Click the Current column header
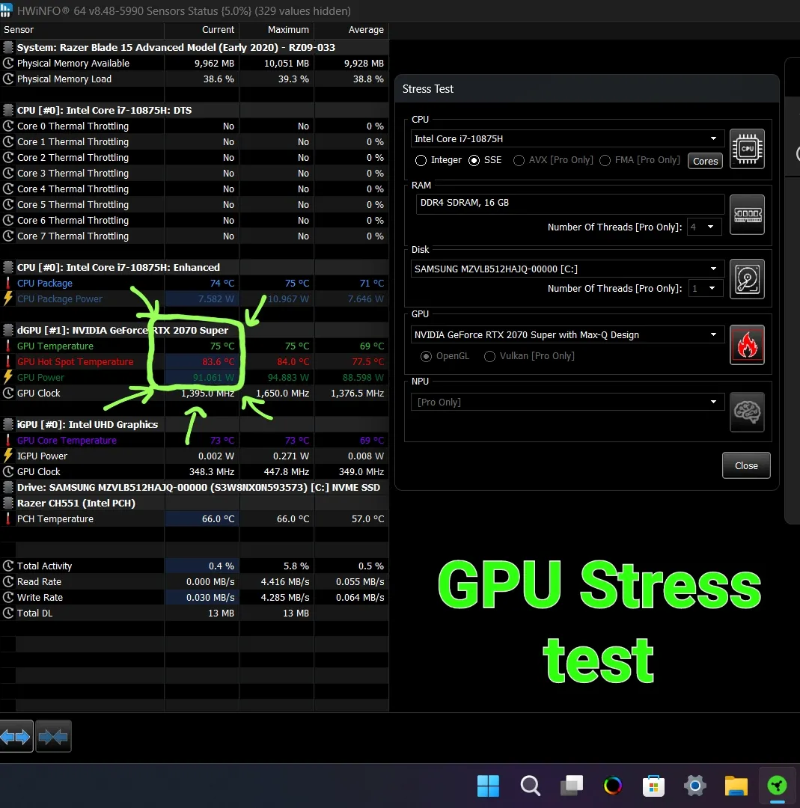Image resolution: width=800 pixels, height=808 pixels. (x=201, y=30)
